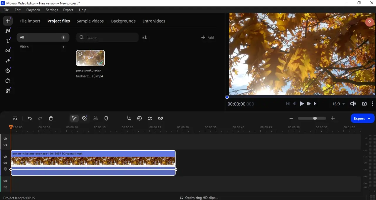Add a marker with shield icon

(x=106, y=118)
